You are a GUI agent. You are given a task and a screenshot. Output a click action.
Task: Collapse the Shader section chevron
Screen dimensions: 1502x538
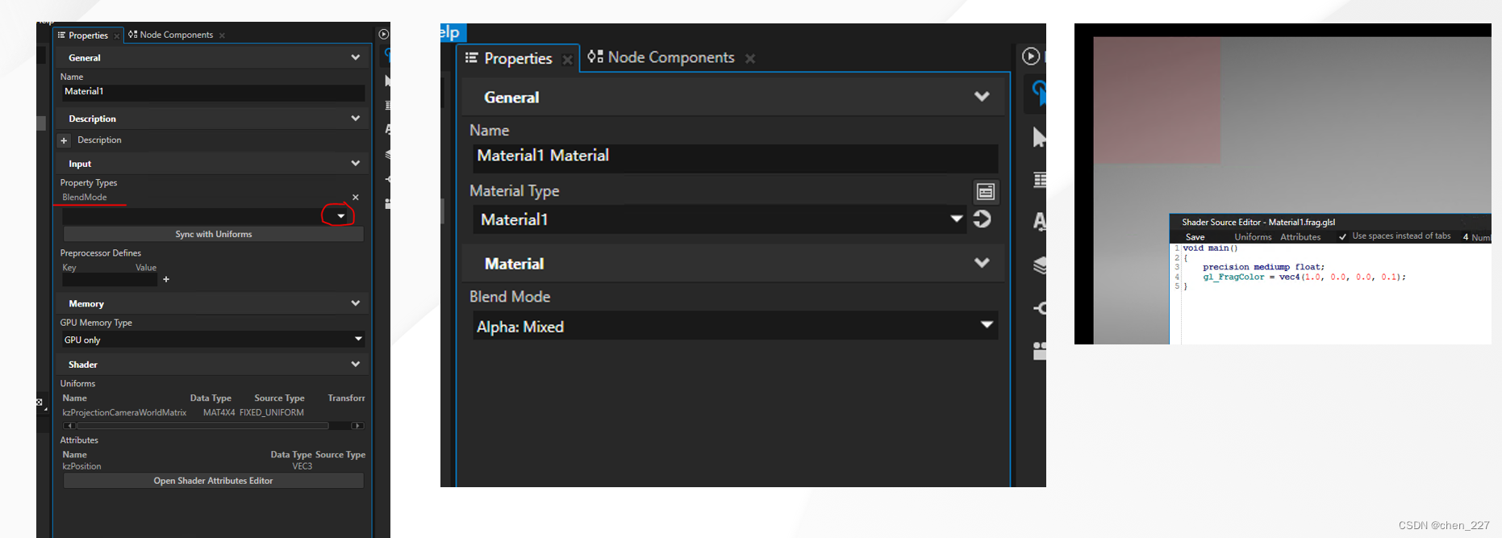click(x=356, y=365)
